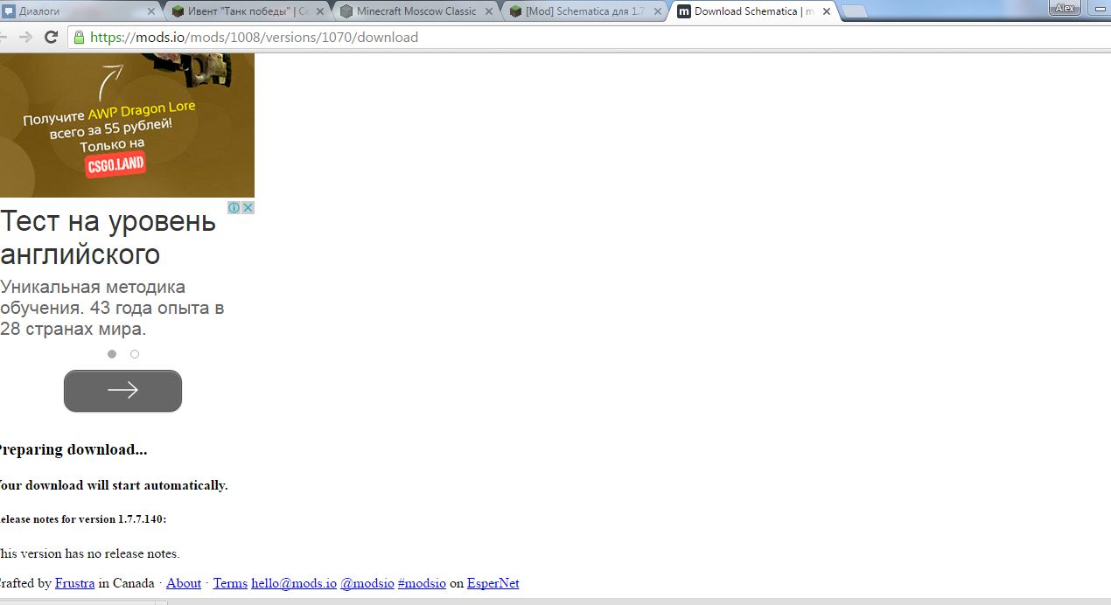Viewport: 1111px width, 605px height.
Task: Click the green padlock security icon
Action: pyautogui.click(x=79, y=38)
